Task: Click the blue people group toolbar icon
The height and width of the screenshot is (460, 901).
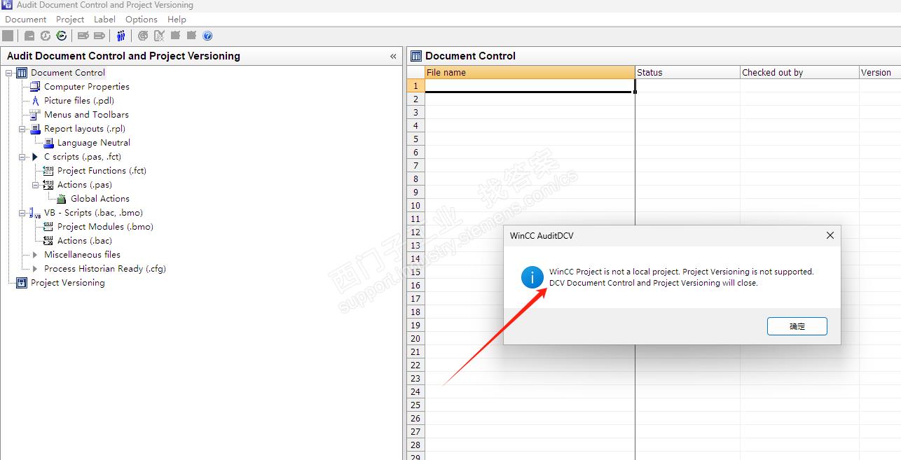Action: [x=121, y=36]
